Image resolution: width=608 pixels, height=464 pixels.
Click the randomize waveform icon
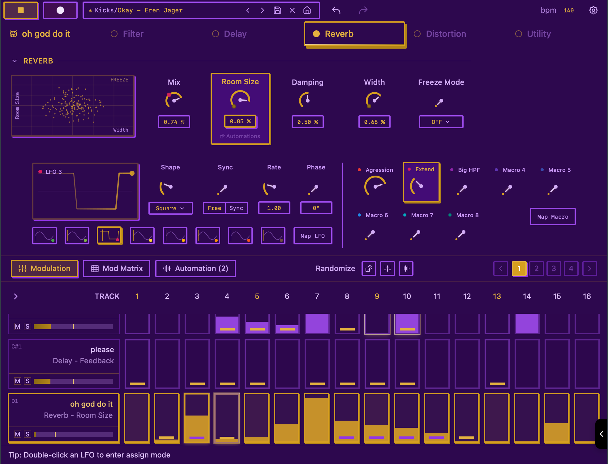[406, 269]
